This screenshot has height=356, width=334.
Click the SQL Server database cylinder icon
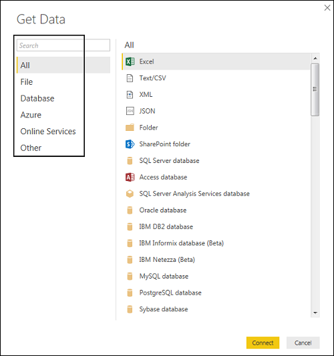tap(130, 161)
